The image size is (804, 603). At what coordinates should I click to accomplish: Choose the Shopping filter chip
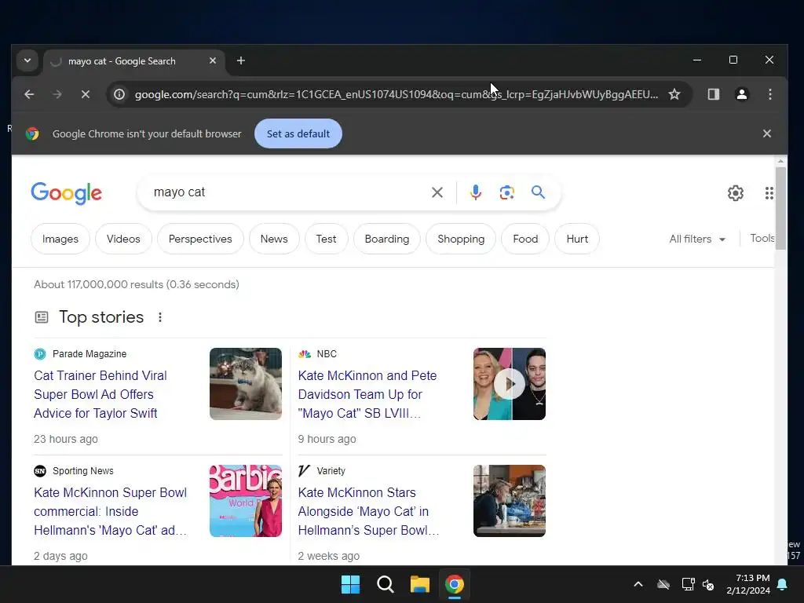coord(461,239)
